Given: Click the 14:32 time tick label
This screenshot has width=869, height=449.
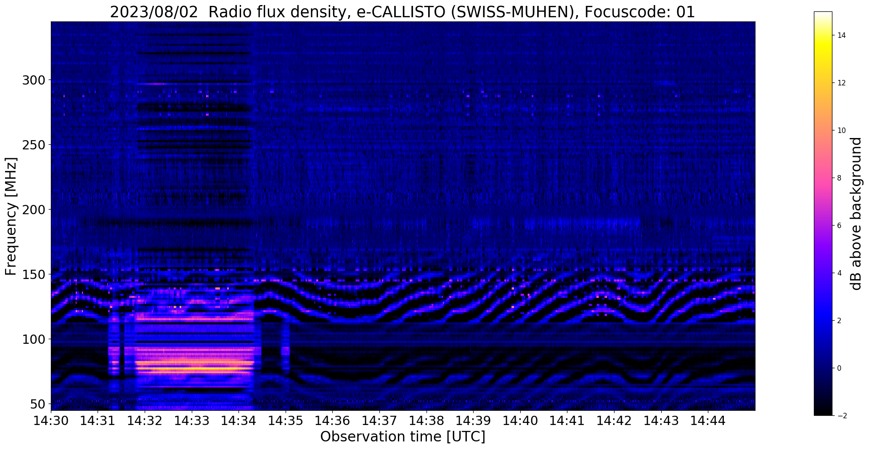Looking at the screenshot, I should pyautogui.click(x=145, y=421).
